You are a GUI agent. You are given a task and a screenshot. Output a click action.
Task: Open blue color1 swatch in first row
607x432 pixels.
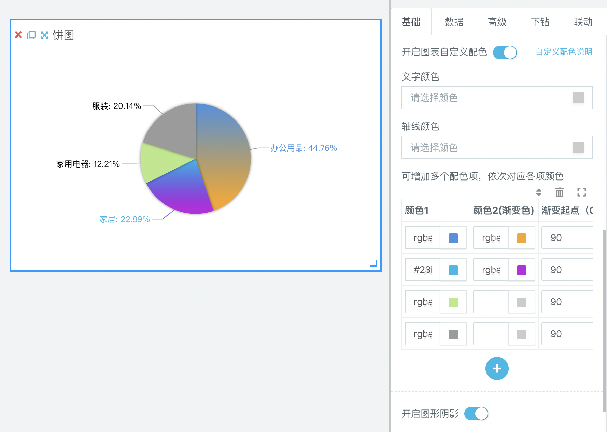pos(453,238)
